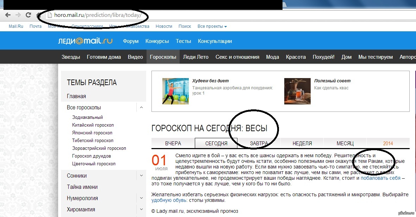Screen dimensions: 416x217
Task: Switch to the ЗАВТРА tab
Action: [x=259, y=143]
